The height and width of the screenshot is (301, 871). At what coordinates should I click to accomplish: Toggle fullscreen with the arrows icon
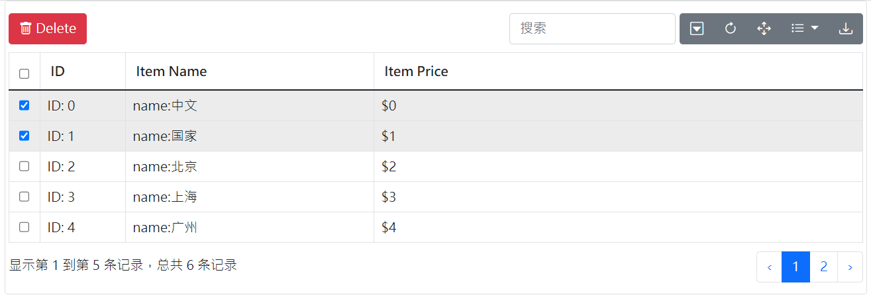pos(764,28)
